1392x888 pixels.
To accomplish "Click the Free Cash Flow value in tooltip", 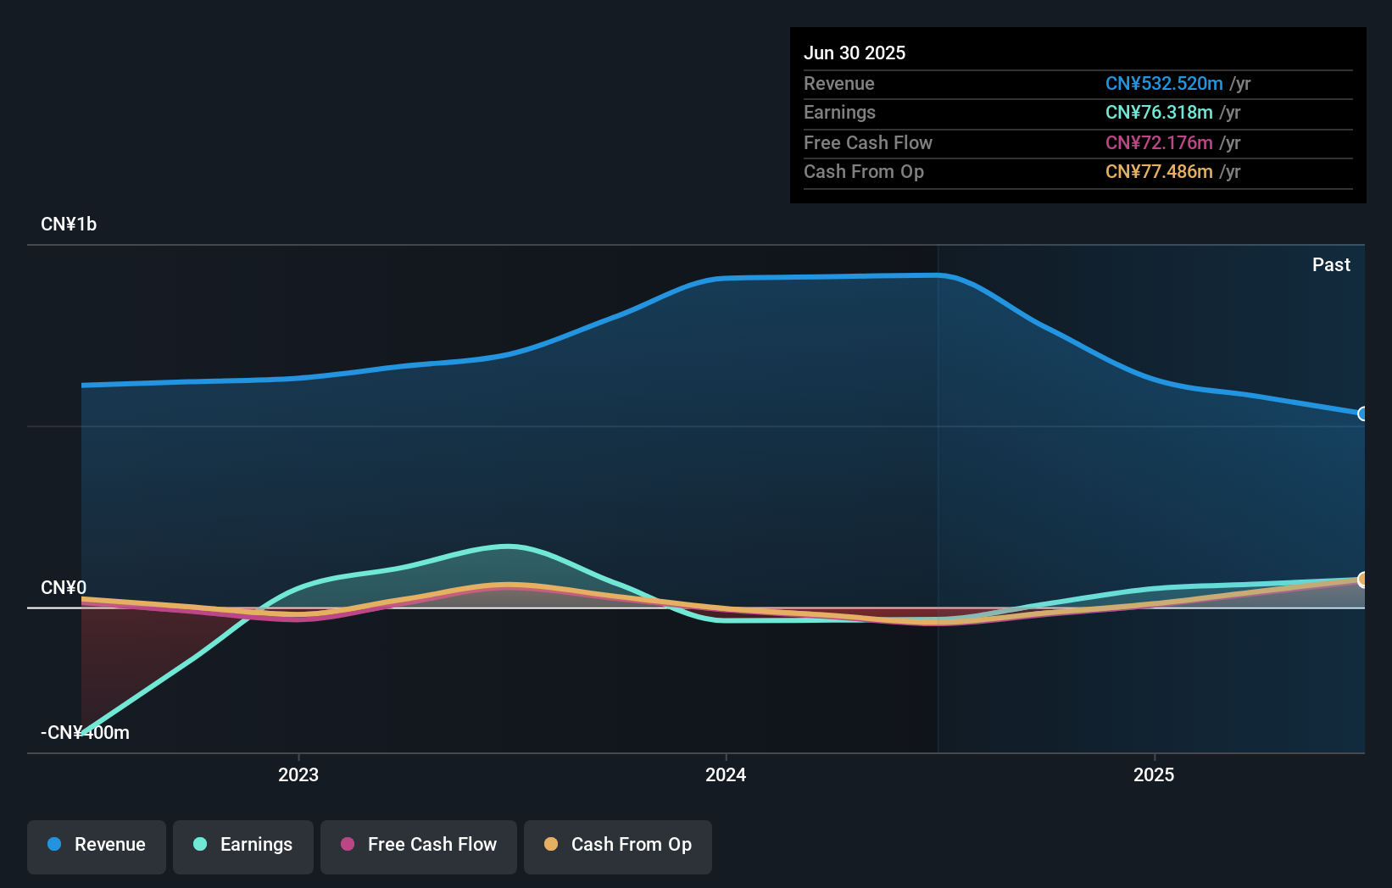I will click(x=1159, y=142).
